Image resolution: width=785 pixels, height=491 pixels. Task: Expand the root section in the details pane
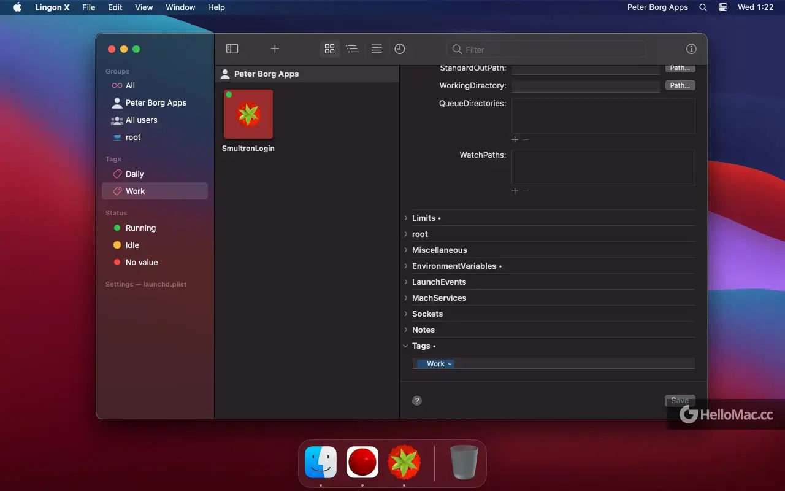tap(406, 234)
